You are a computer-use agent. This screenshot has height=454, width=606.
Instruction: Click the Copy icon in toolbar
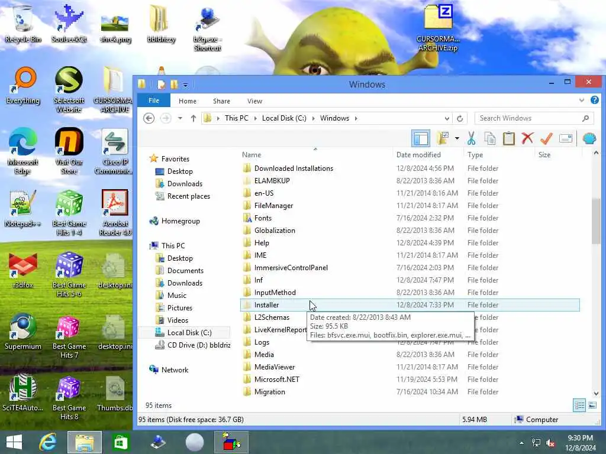[x=490, y=138]
